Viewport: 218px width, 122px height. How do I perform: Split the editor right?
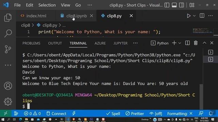[x=202, y=16]
